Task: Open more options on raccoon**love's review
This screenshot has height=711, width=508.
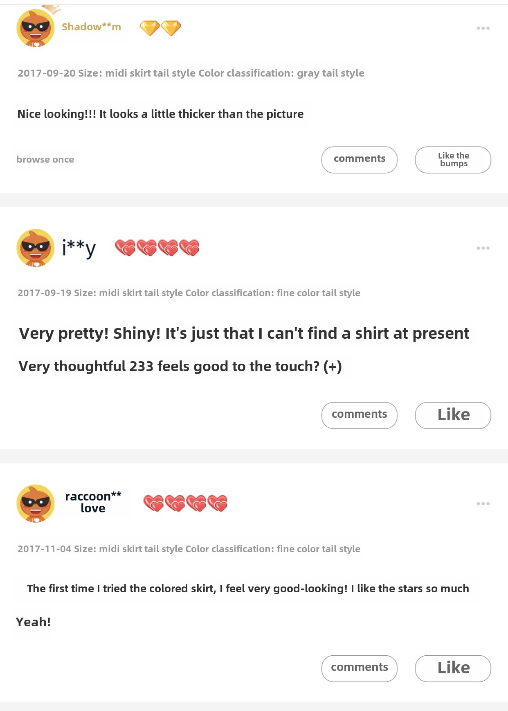Action: coord(483,504)
